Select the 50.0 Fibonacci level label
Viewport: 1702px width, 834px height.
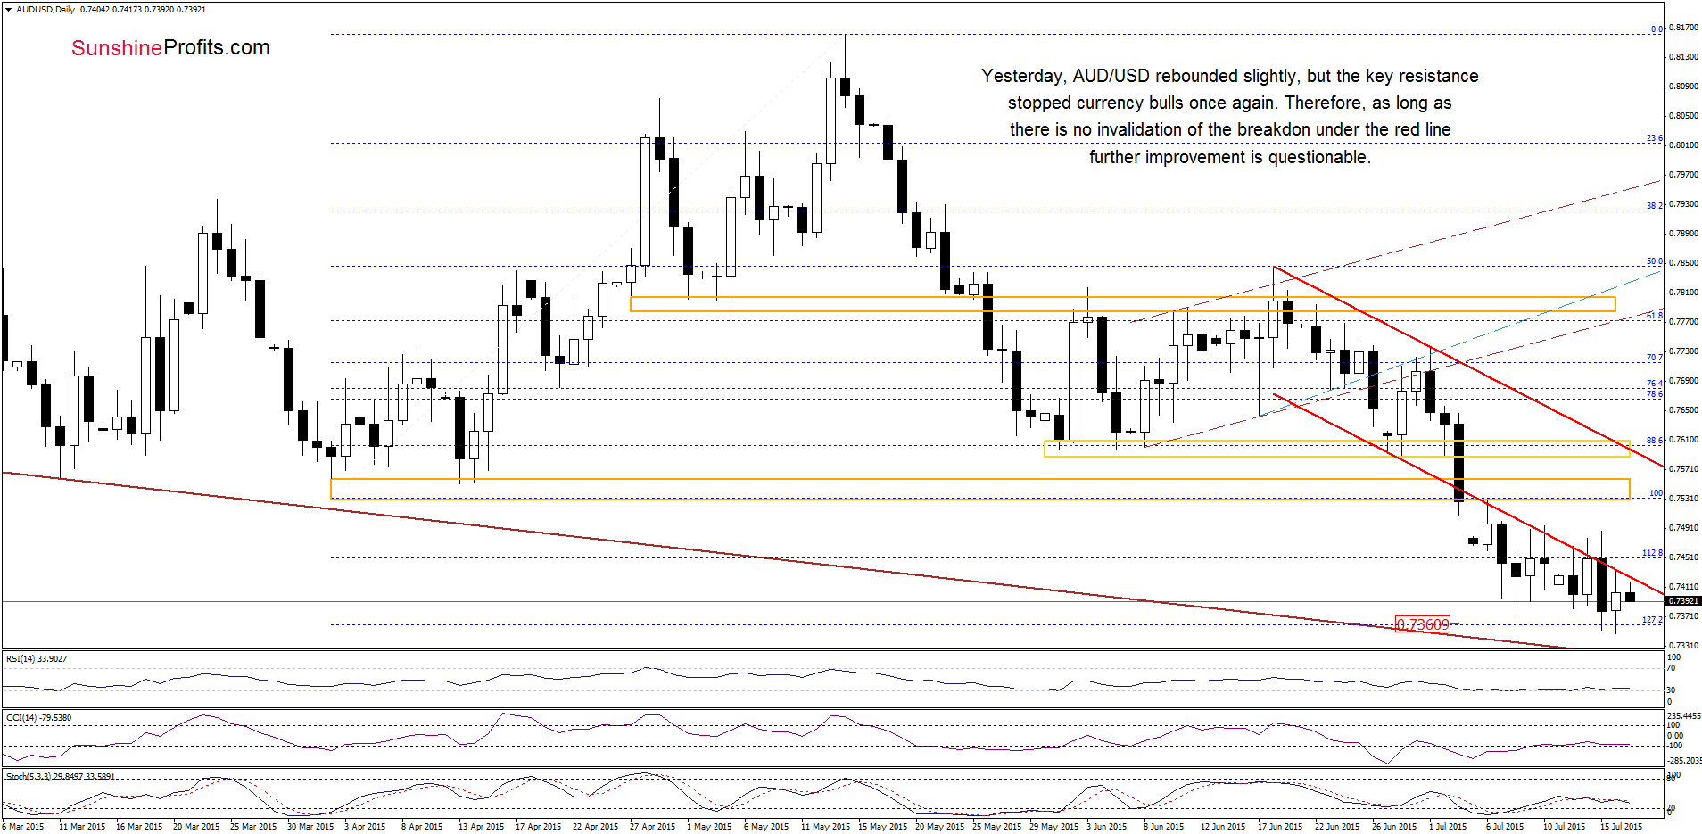click(1655, 261)
